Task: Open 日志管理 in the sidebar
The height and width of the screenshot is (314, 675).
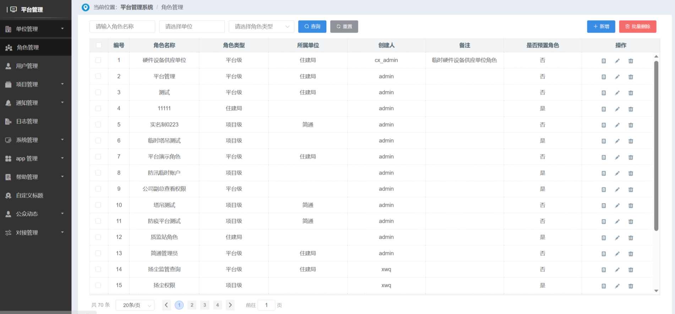Action: coord(36,121)
